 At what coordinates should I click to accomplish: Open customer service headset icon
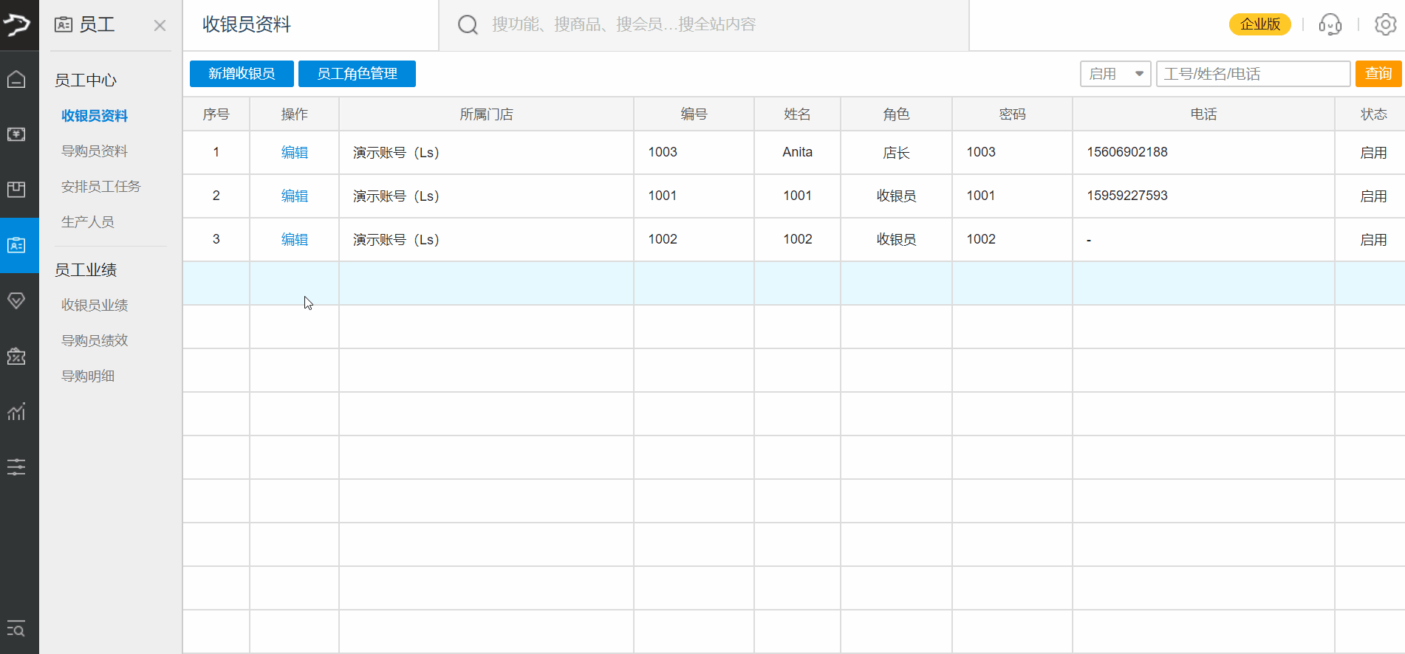1330,24
